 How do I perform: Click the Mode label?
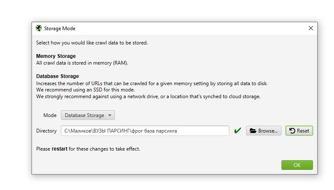pyautogui.click(x=50, y=115)
